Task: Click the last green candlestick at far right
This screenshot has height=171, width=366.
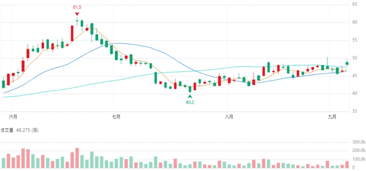Action: click(347, 63)
